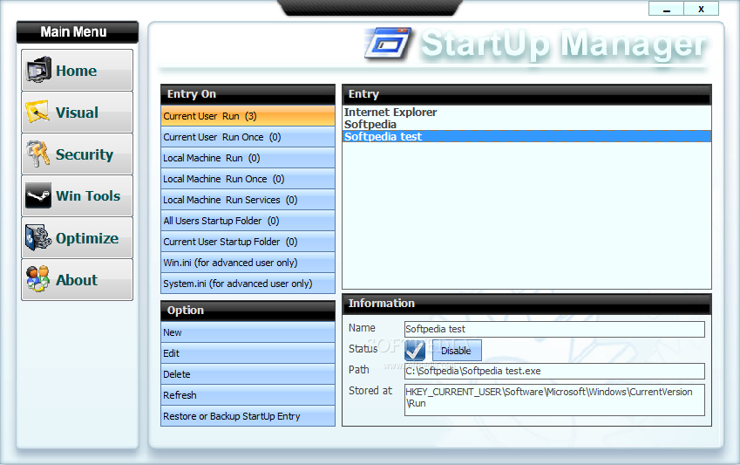Select the highlighted Softpedia test entry

click(x=526, y=137)
